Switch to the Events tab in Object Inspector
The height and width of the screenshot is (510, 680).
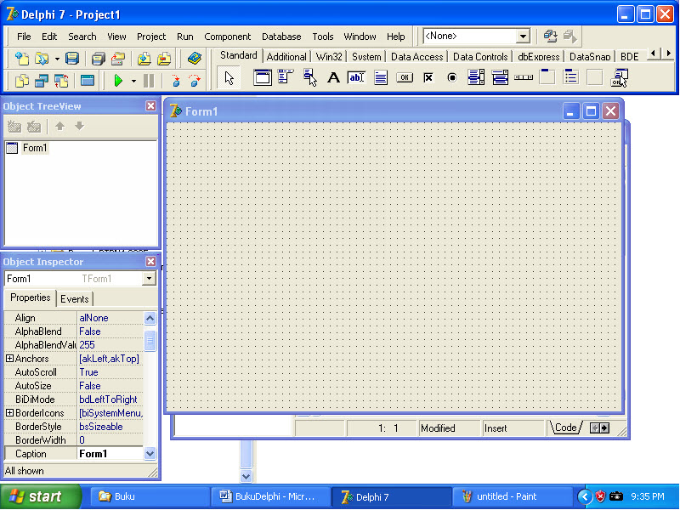75,298
